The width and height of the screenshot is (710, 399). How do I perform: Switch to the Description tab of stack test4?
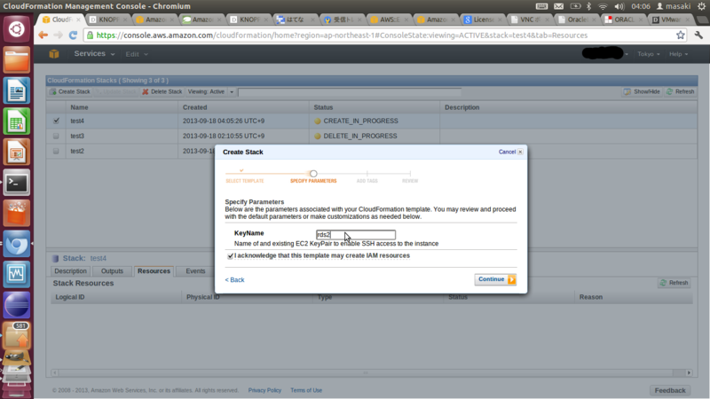point(70,271)
